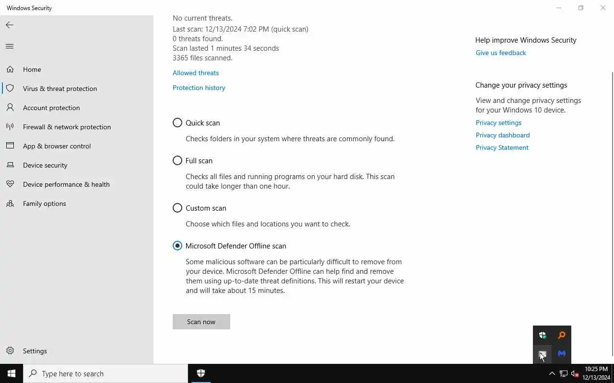The image size is (614, 383).
Task: Click the Windows Security taskbar icon
Action: coord(201,373)
